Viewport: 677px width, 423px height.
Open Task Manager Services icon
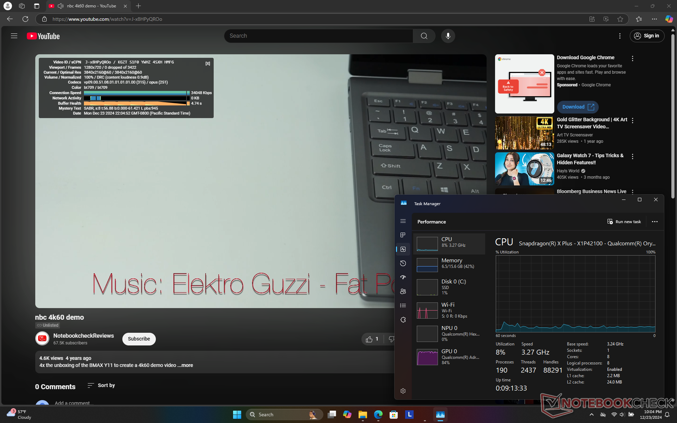403,320
